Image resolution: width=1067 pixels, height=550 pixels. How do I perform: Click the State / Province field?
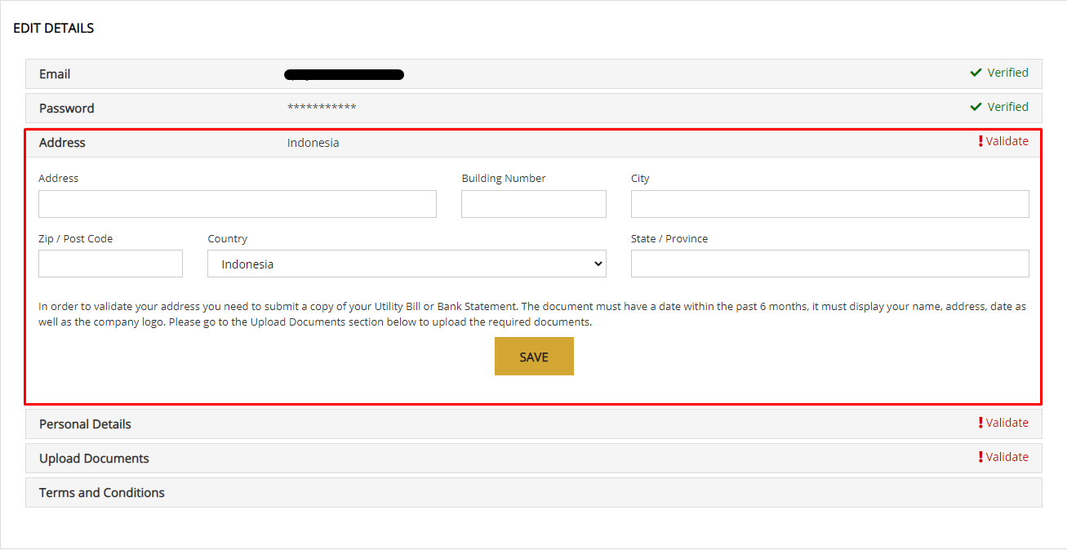tap(829, 263)
